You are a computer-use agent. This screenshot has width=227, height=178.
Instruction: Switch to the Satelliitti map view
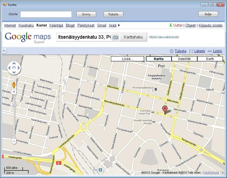184,59
